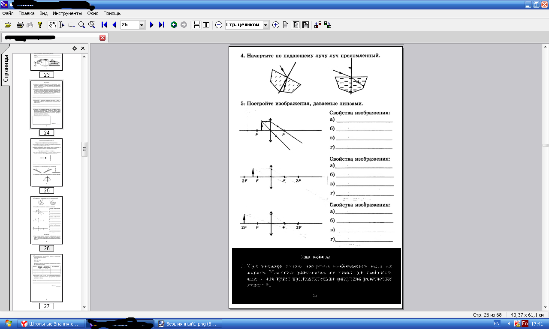Select the Hand pan tool
This screenshot has height=329, width=549.
coord(52,25)
